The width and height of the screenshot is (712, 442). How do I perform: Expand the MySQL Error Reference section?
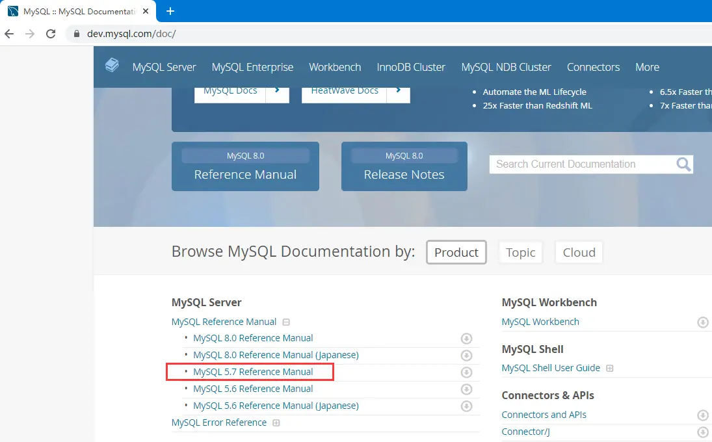[276, 423]
